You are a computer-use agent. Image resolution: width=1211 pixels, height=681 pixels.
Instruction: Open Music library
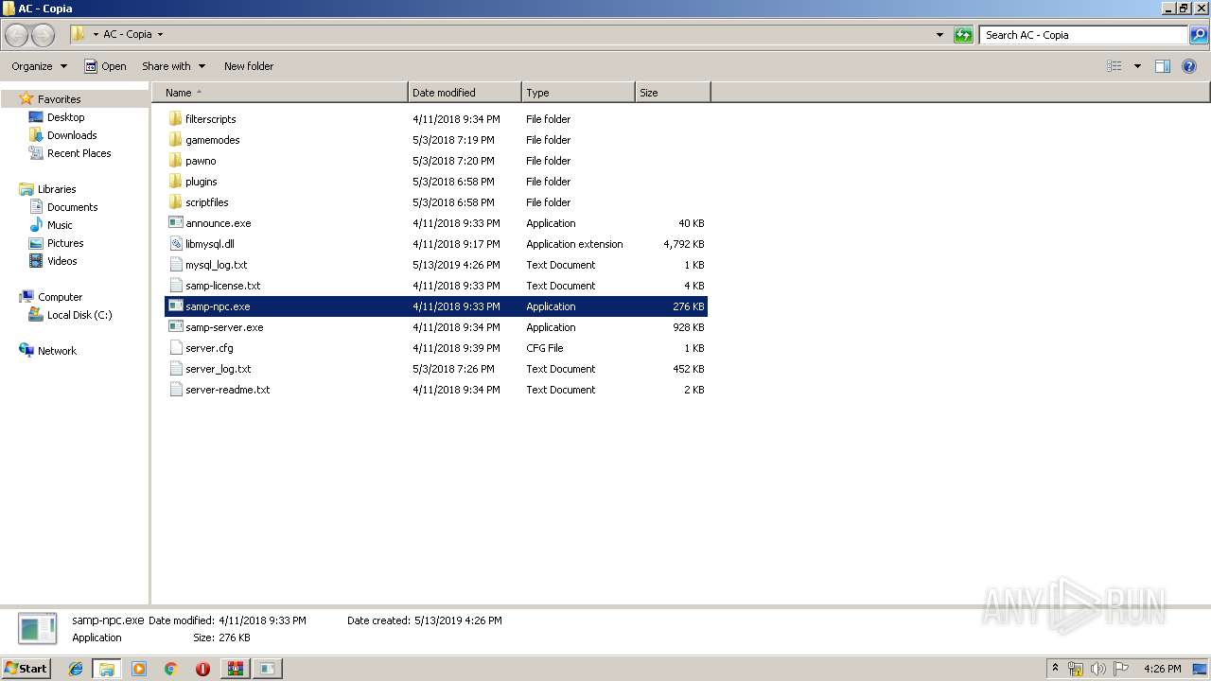60,225
